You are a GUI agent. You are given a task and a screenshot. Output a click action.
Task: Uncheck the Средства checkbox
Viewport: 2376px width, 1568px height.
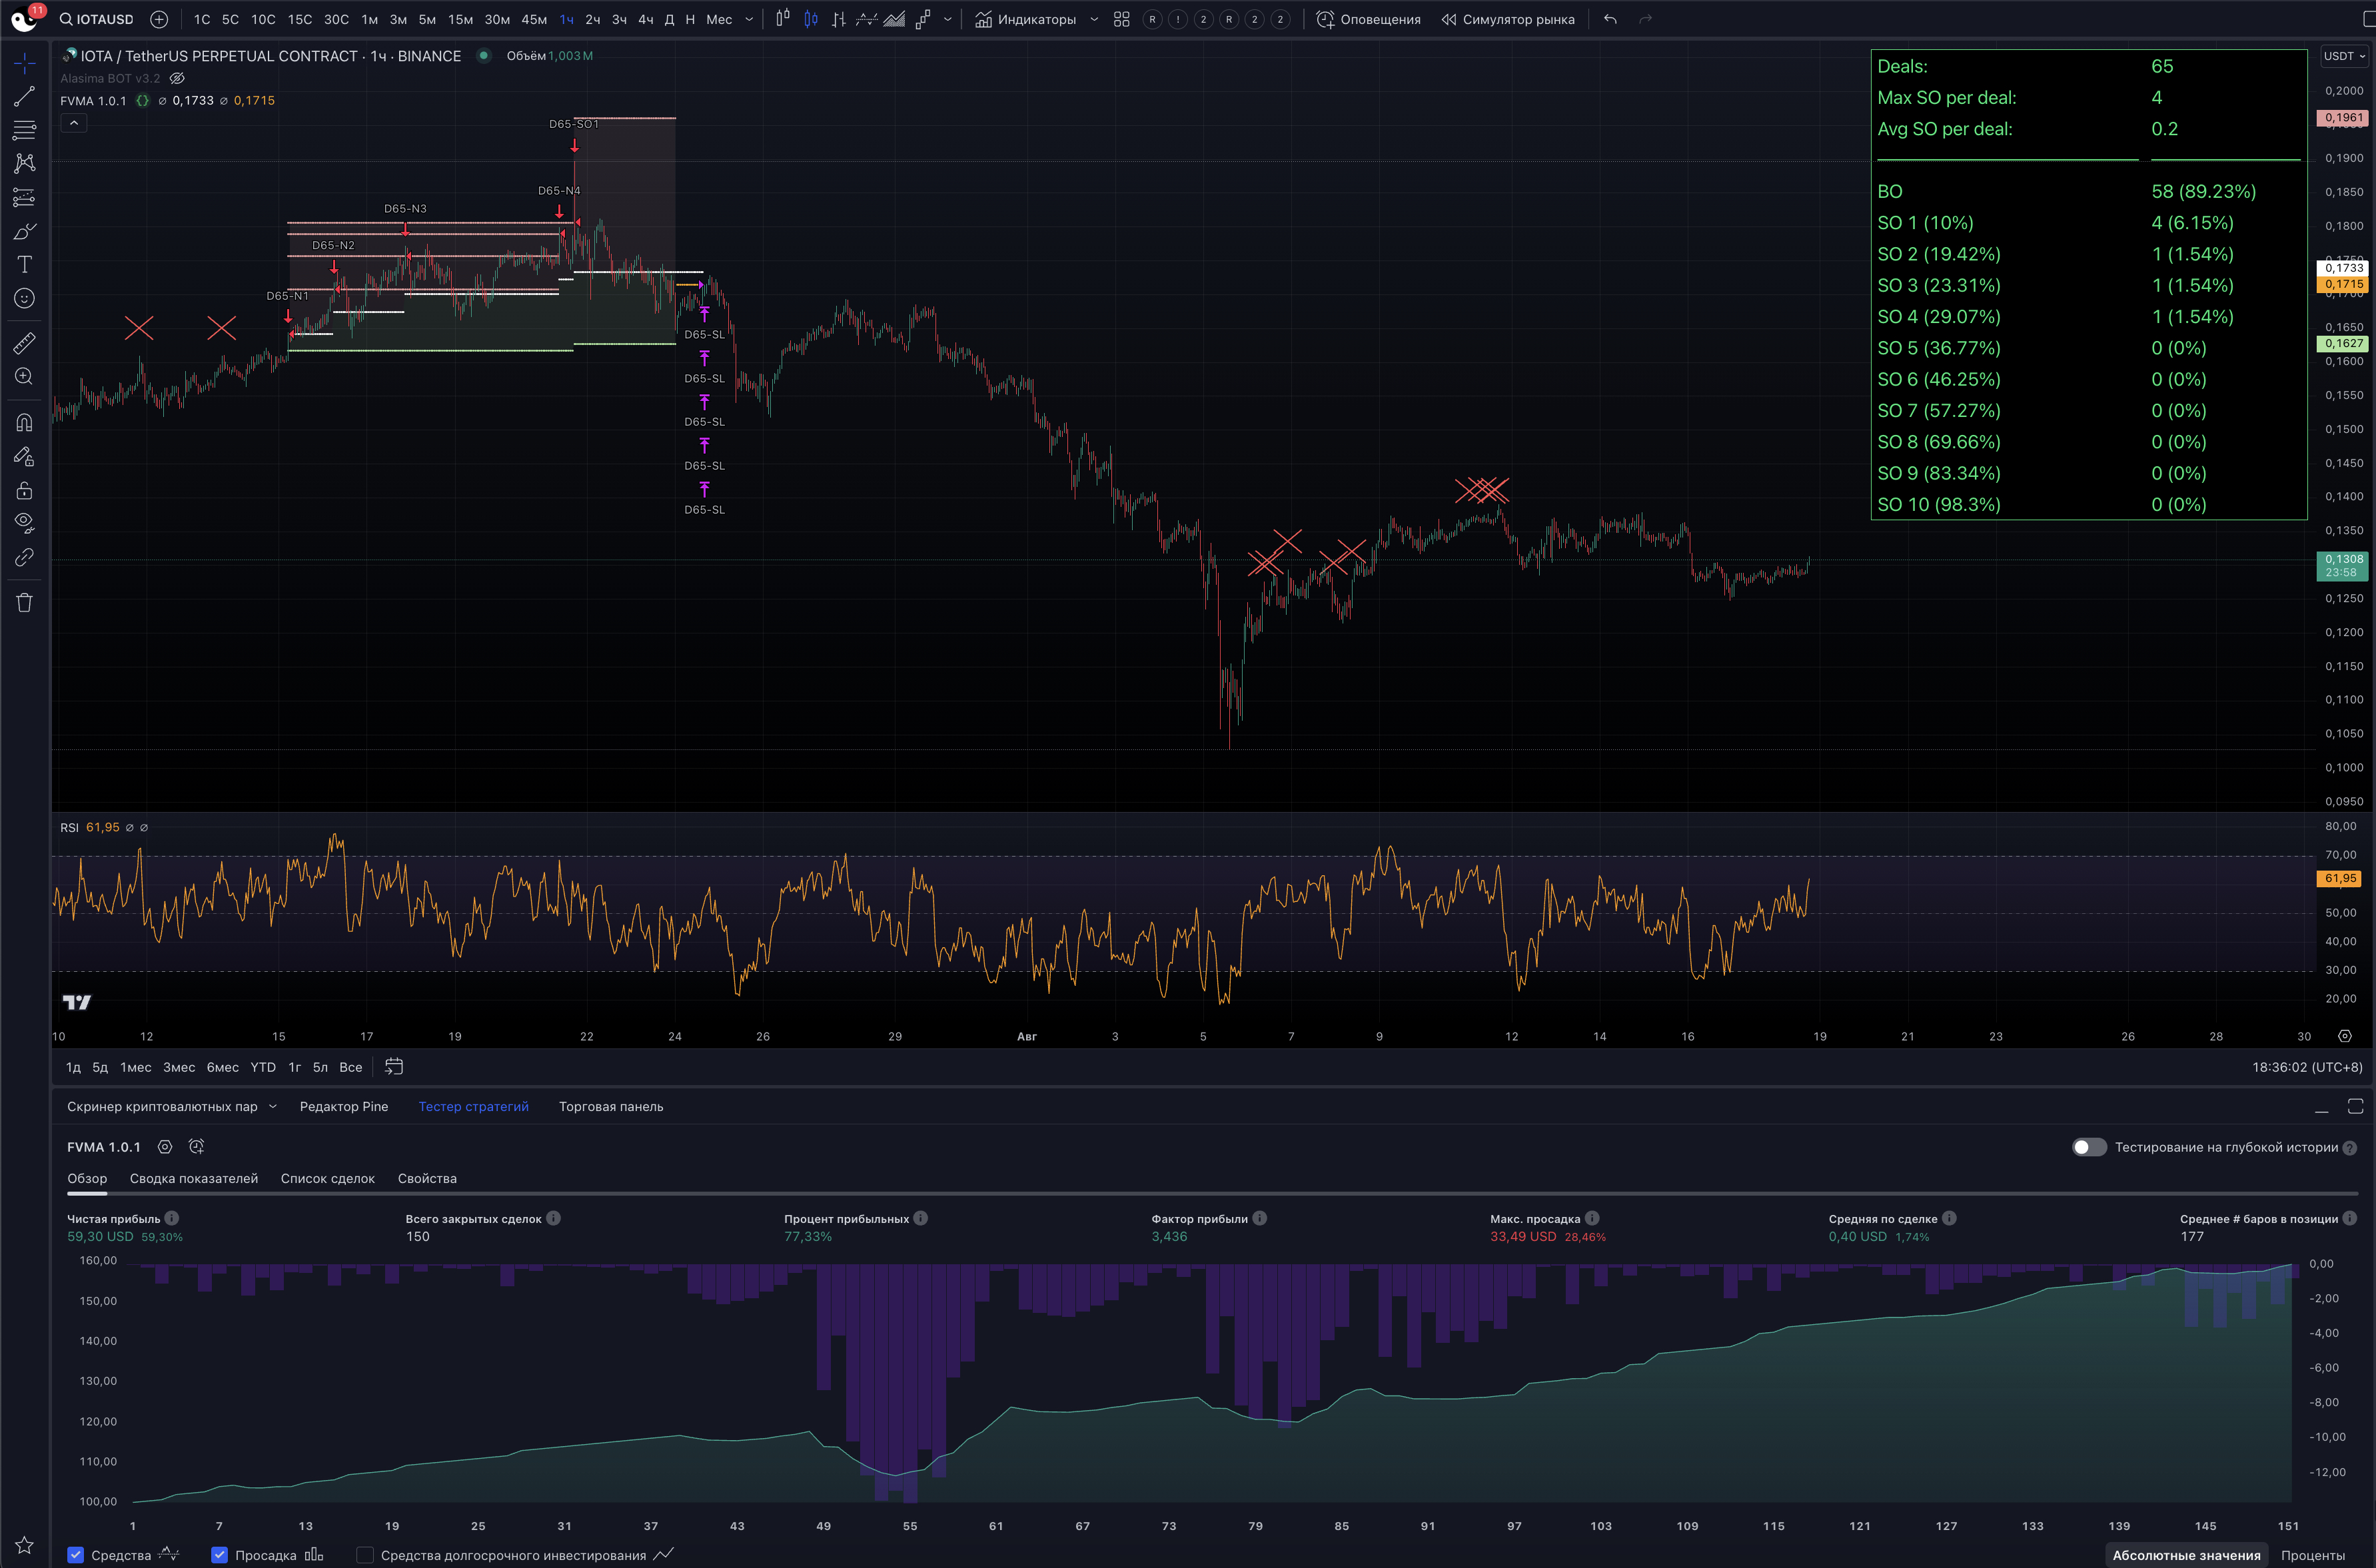75,1555
